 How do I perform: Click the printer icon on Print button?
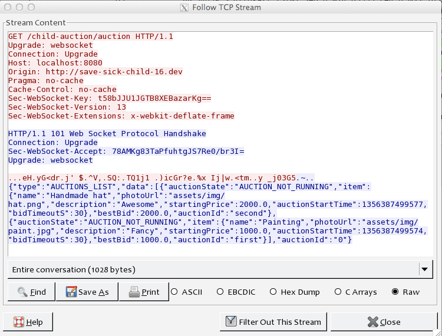[134, 292]
